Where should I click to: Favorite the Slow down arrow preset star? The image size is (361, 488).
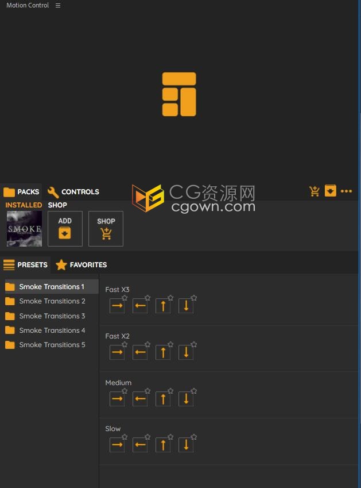[193, 437]
